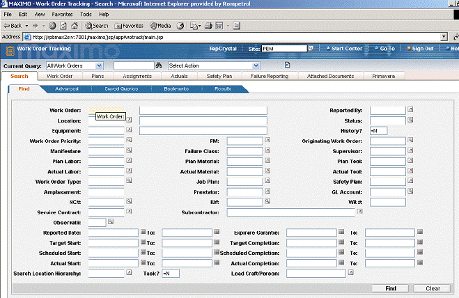Click the Find button
The width and height of the screenshot is (459, 298).
pos(391,288)
